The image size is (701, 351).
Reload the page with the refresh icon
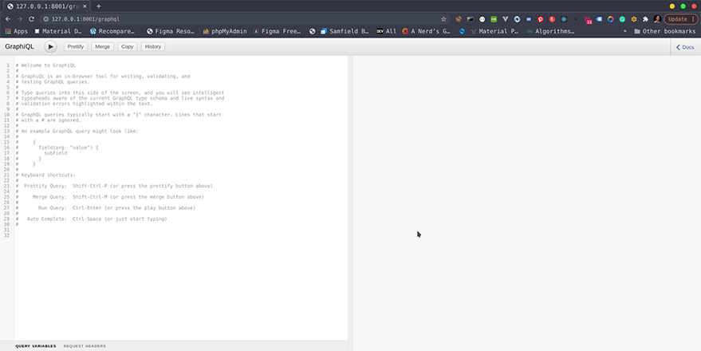(31, 19)
